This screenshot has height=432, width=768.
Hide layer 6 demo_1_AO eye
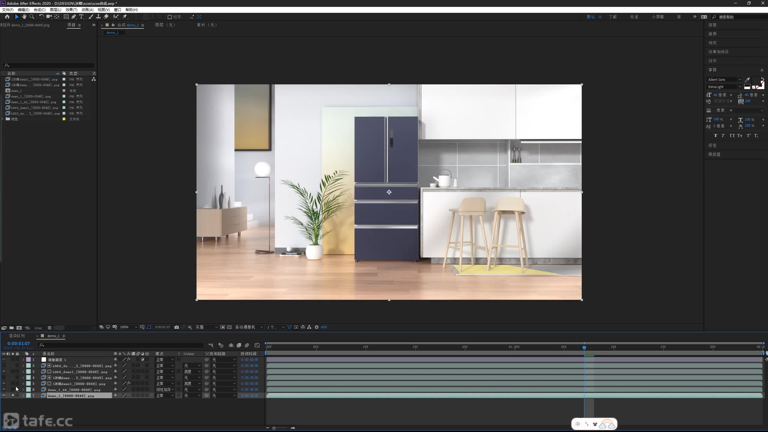point(4,389)
